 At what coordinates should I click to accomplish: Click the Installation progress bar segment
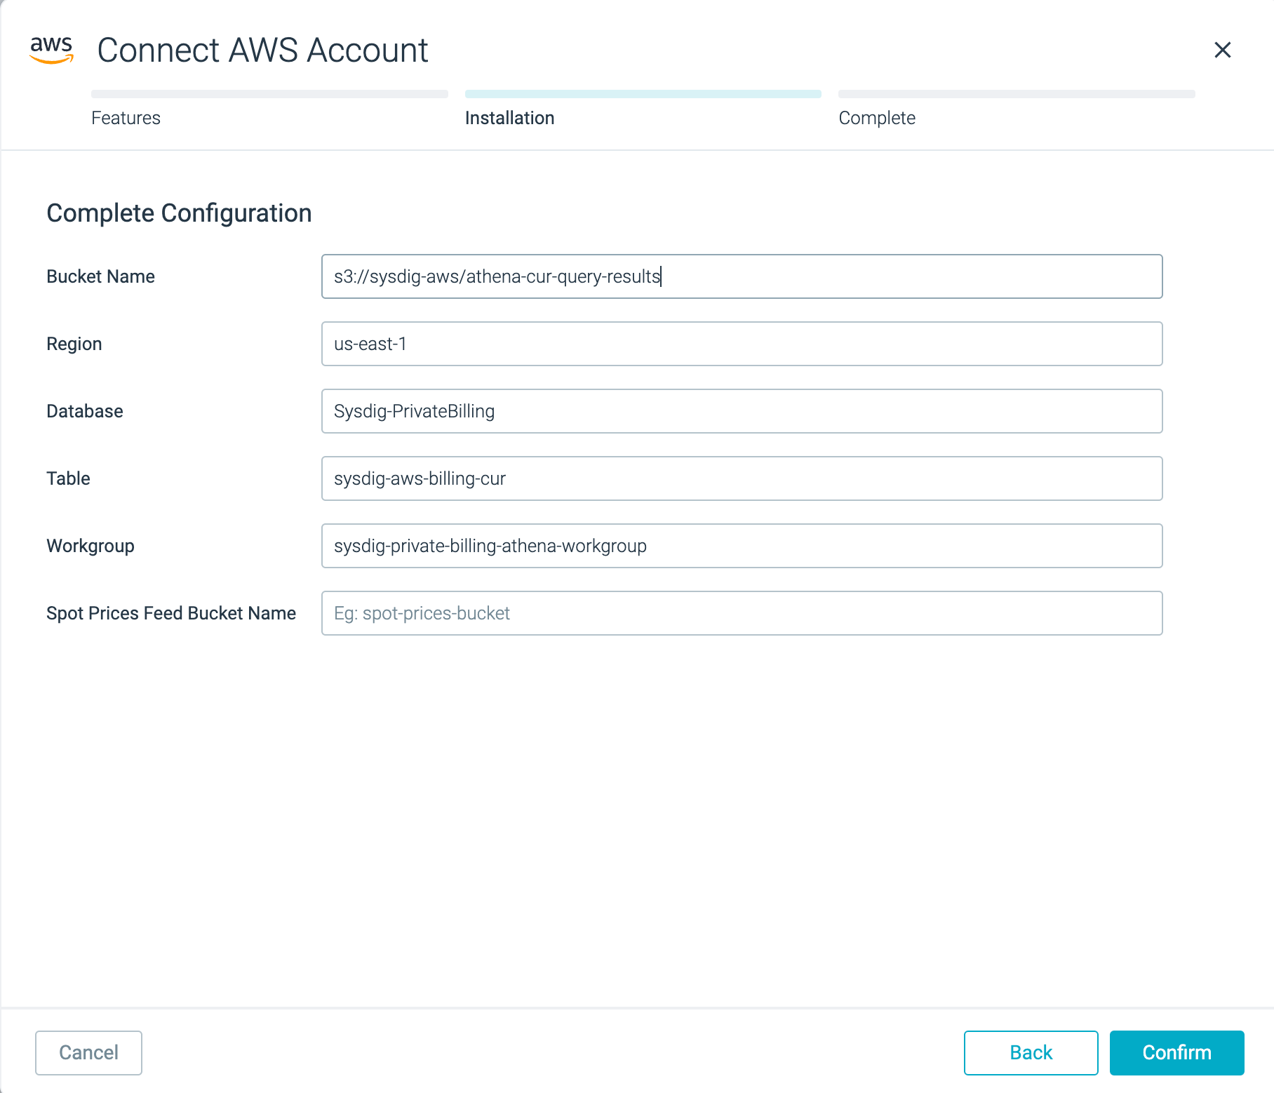(x=643, y=94)
